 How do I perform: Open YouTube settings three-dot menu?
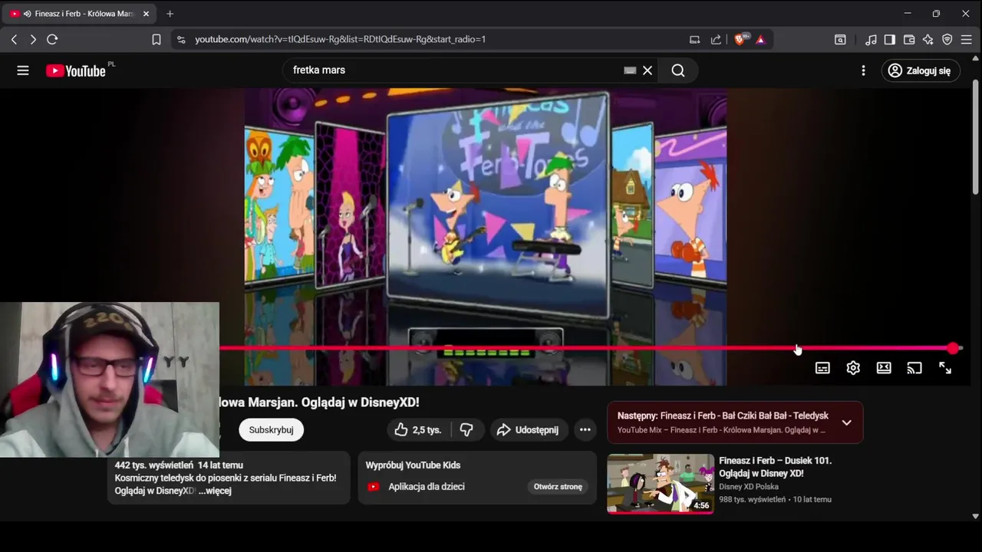point(863,71)
